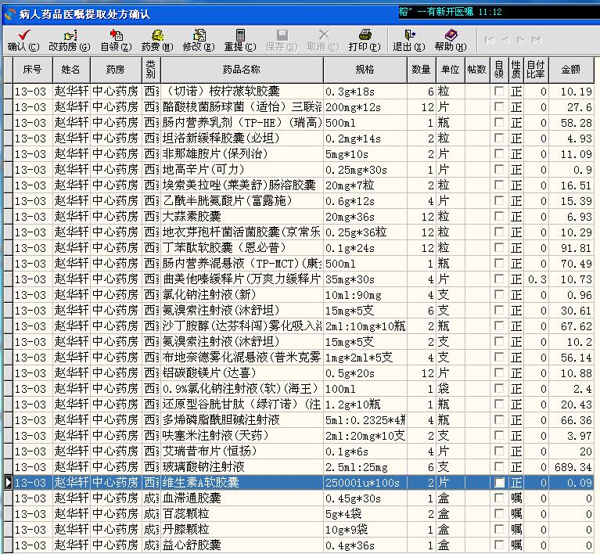
Task: Toggle 自领 checkbox for 血滞通胶囊 row
Action: pyautogui.click(x=499, y=498)
